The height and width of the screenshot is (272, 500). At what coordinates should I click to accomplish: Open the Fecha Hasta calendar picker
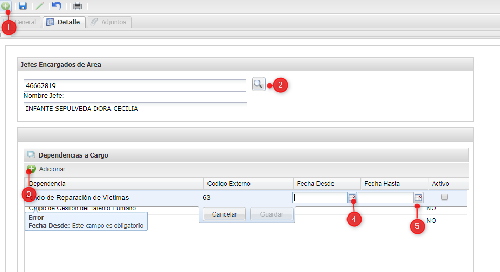click(418, 197)
